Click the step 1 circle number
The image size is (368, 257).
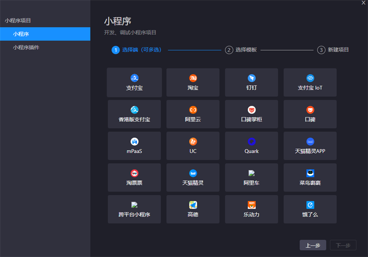click(115, 50)
